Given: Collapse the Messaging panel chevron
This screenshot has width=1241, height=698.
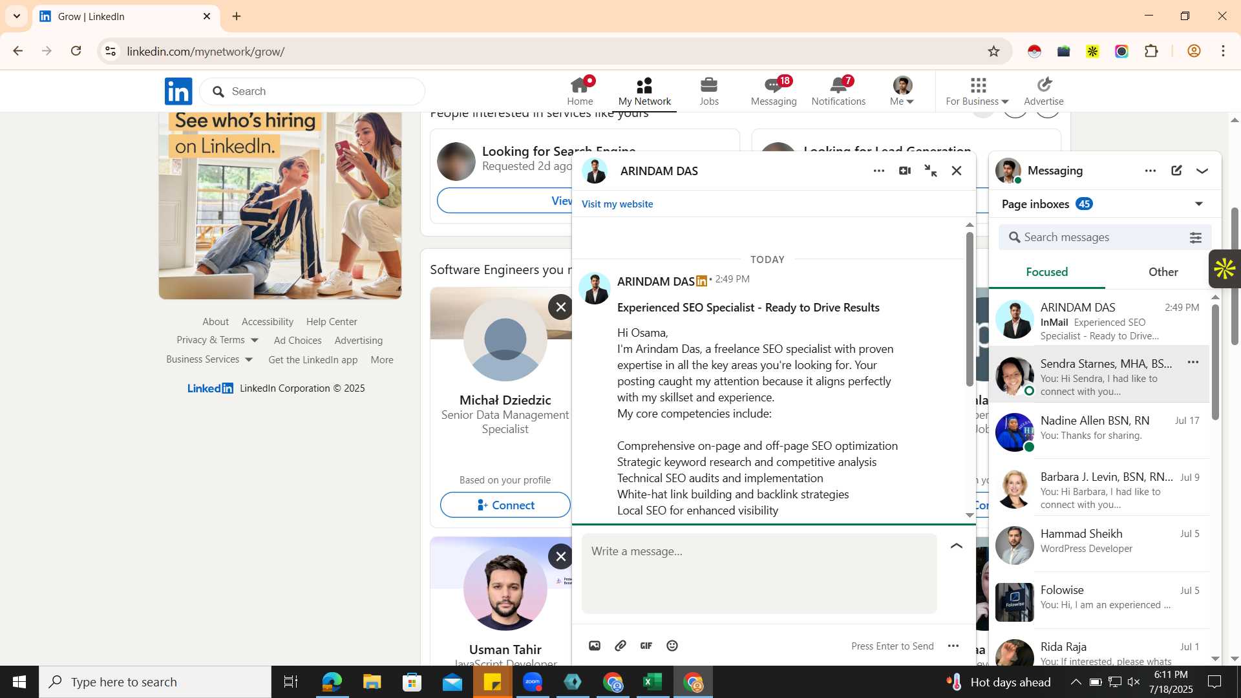Looking at the screenshot, I should [x=1202, y=171].
